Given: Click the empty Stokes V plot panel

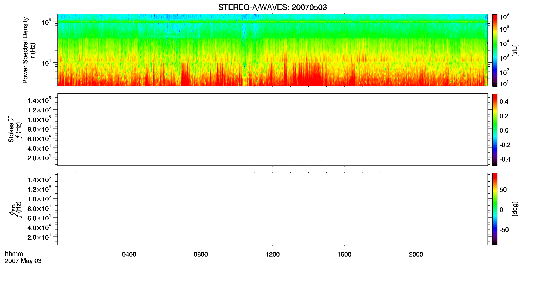Looking at the screenshot, I should pyautogui.click(x=272, y=129).
